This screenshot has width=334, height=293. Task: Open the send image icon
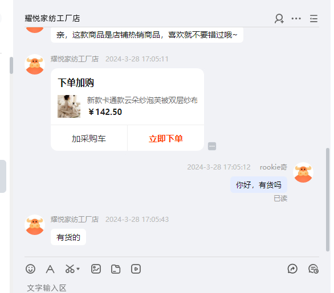click(96, 269)
